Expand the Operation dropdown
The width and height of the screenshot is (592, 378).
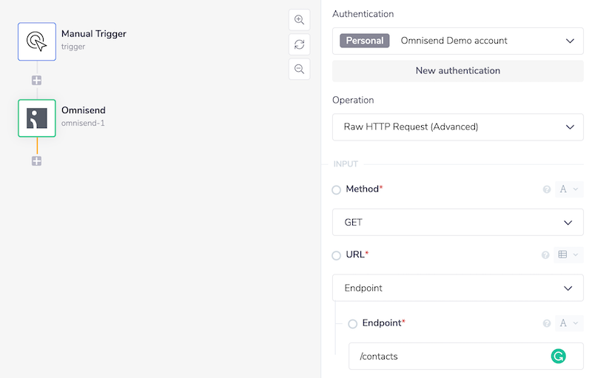tap(457, 127)
